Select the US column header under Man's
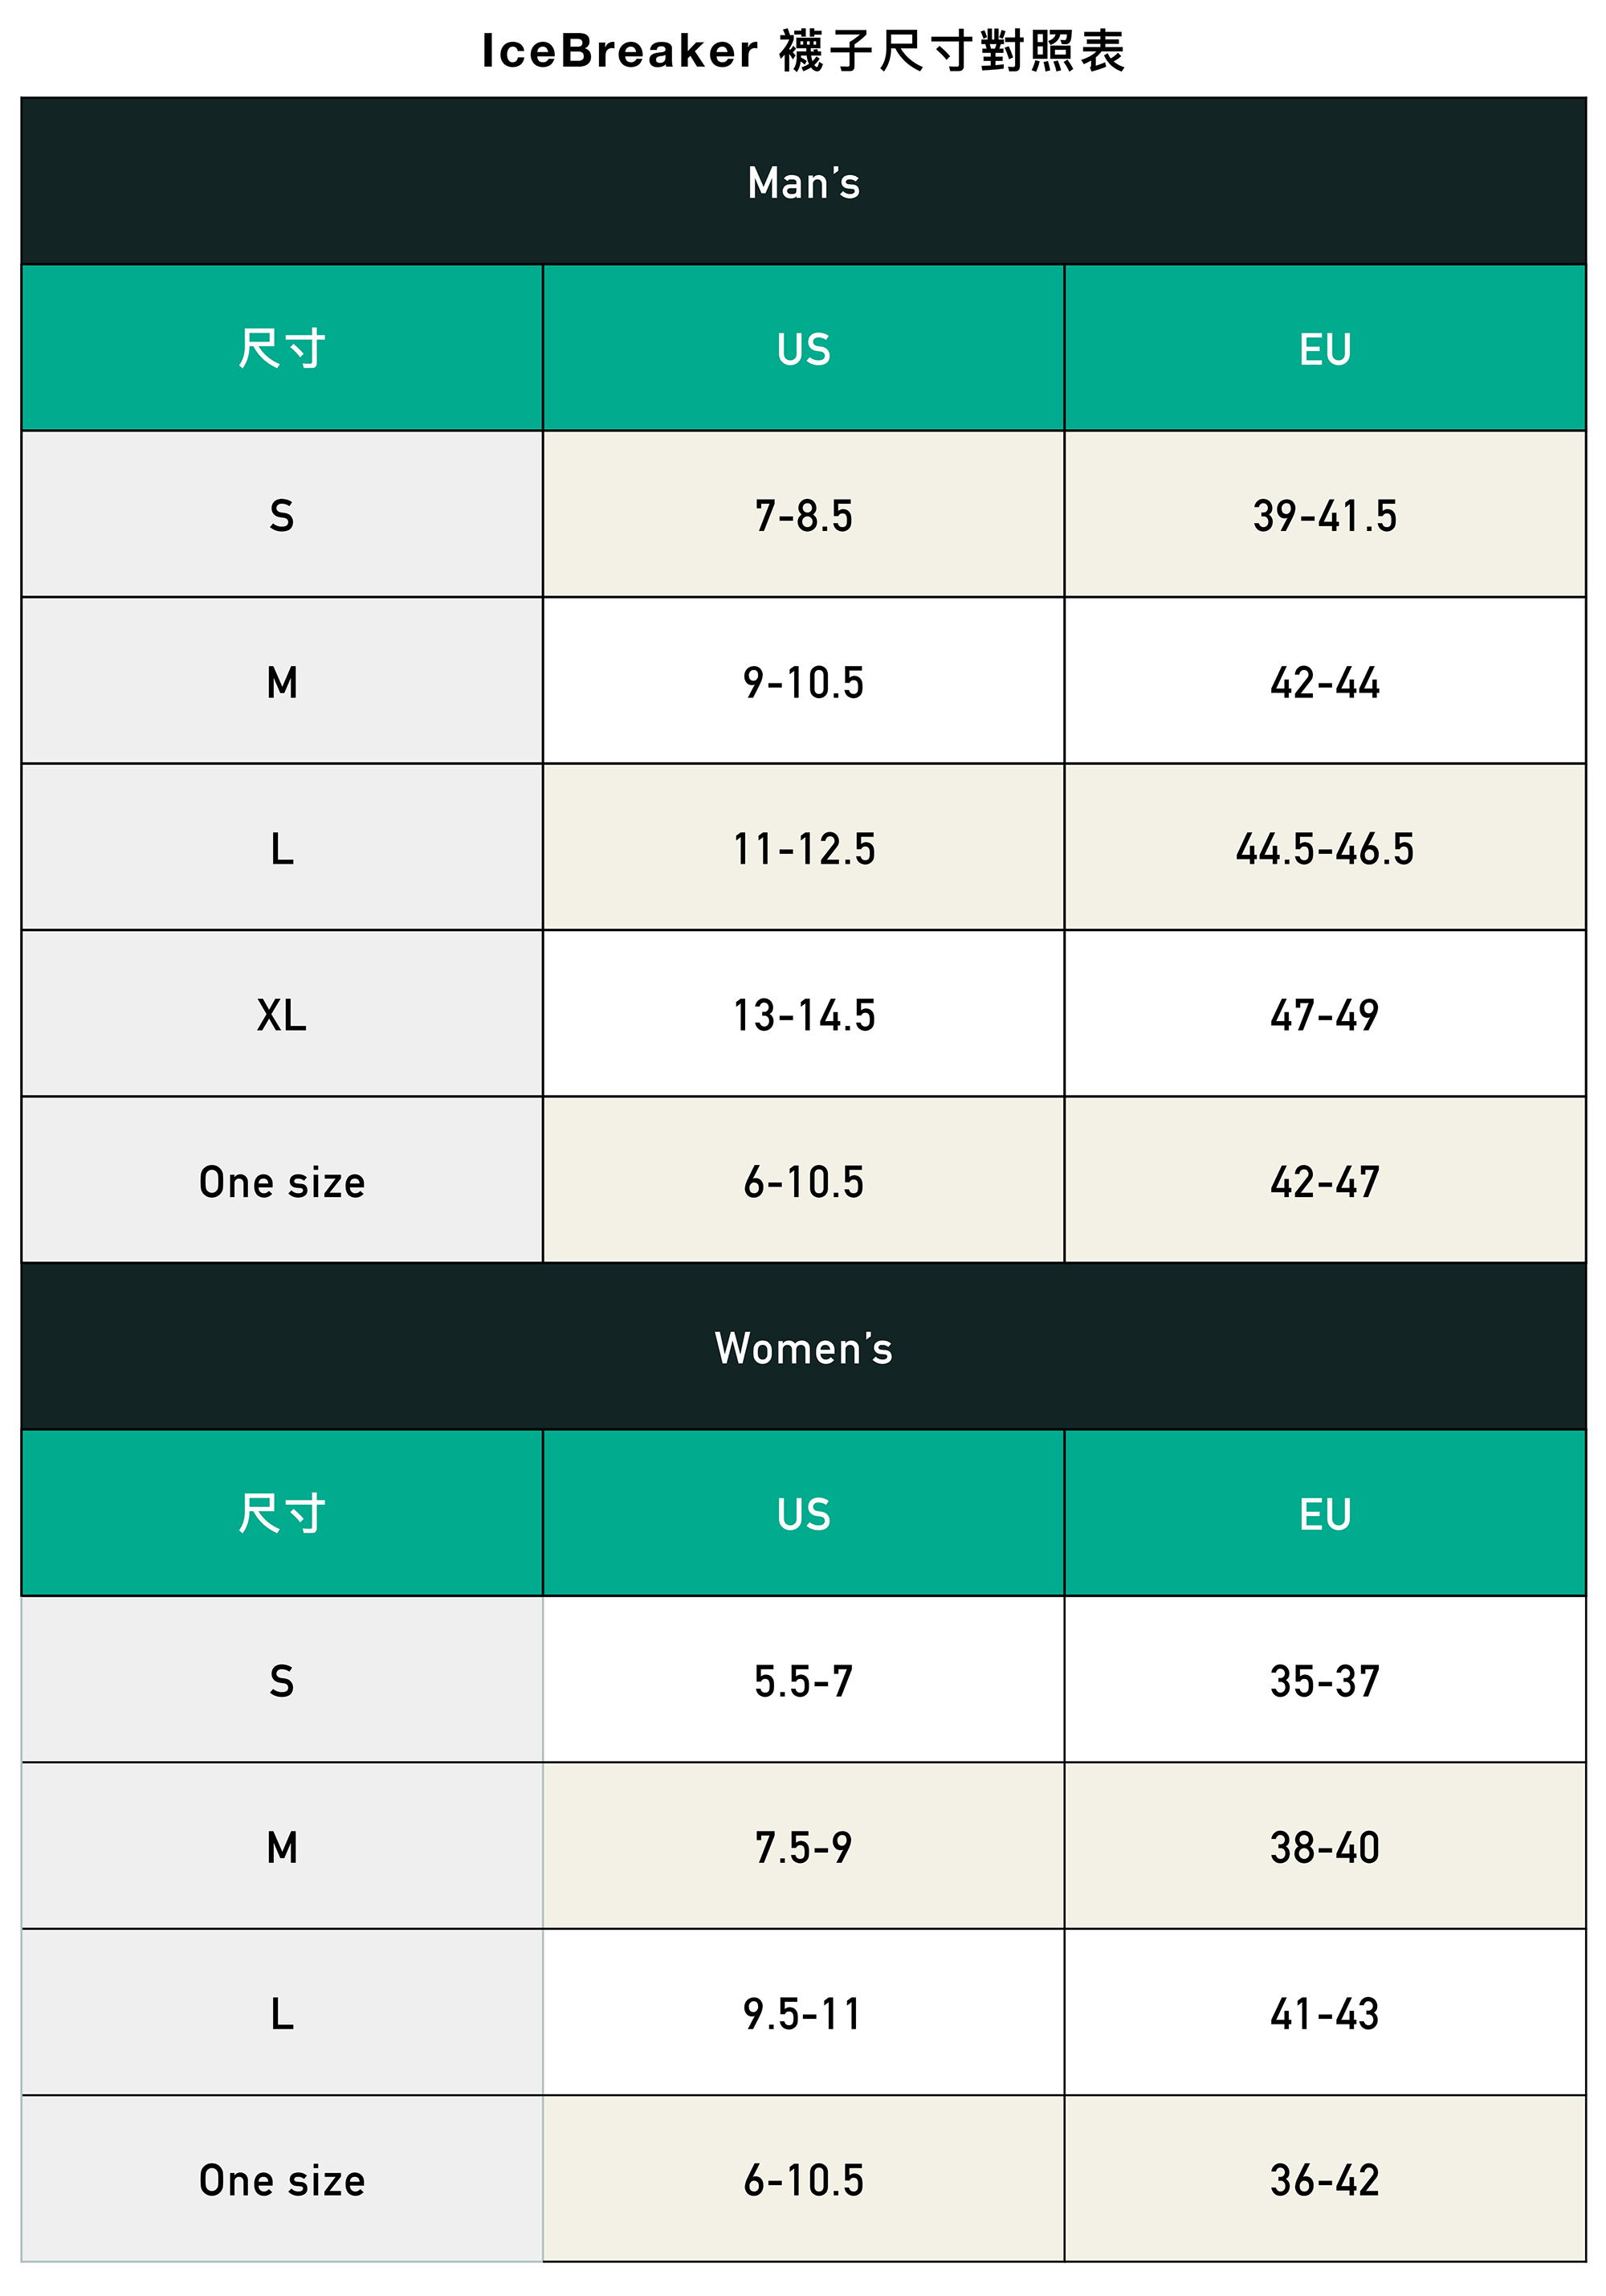1606x2296 pixels. (802, 349)
